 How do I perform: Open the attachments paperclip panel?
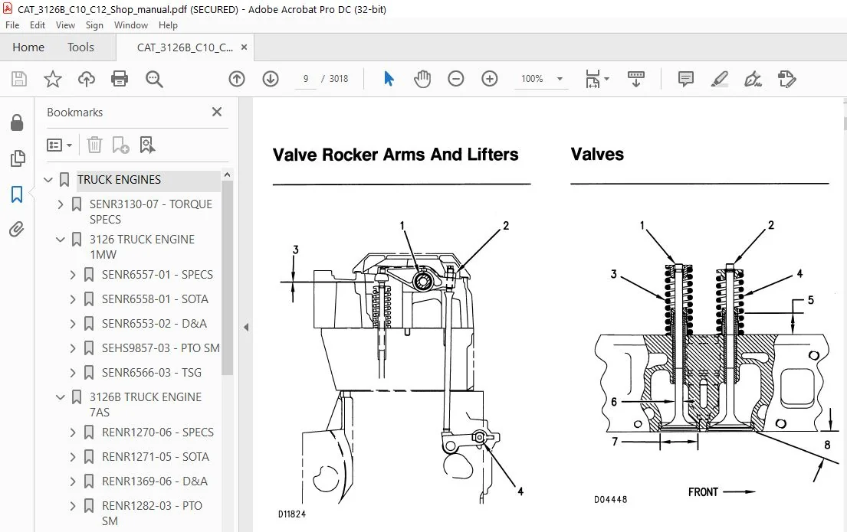[17, 230]
